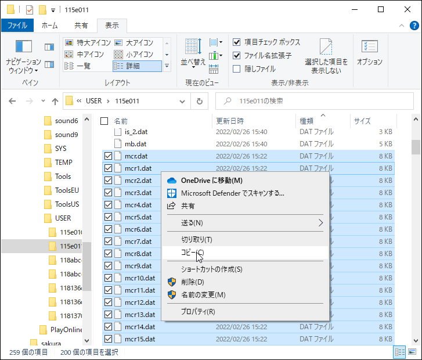Uncheck the checkbox for mcr5.dat
422x360 pixels.
pos(108,217)
